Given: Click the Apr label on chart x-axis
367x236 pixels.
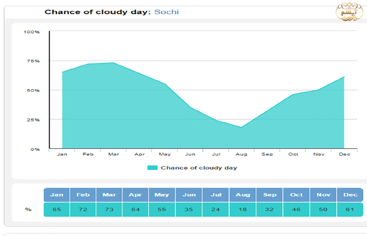Looking at the screenshot, I should [x=139, y=154].
